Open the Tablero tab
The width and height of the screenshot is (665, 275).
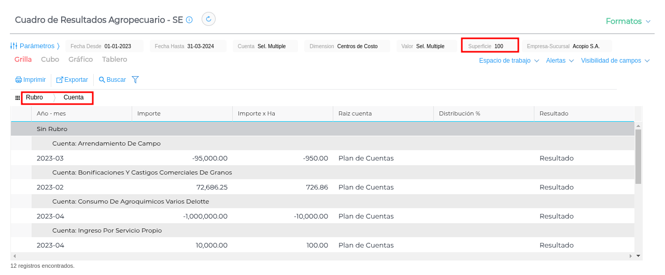[x=115, y=60]
